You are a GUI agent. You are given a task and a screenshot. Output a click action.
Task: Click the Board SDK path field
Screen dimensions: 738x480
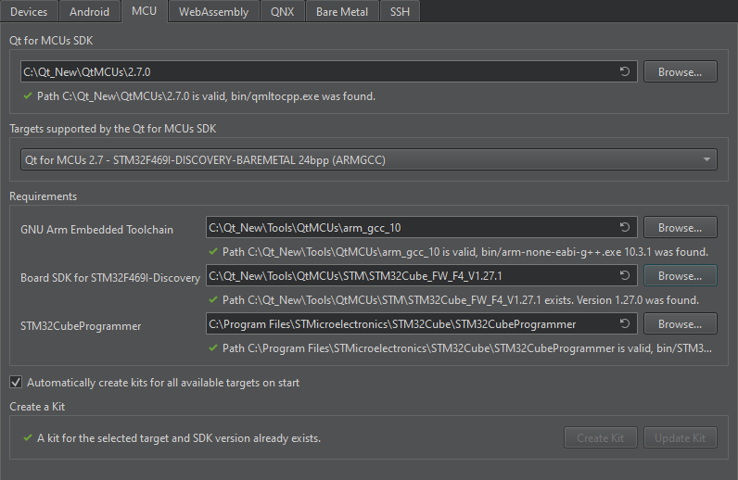click(x=408, y=276)
